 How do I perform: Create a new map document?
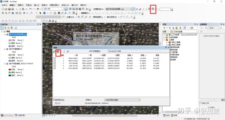tap(3, 9)
